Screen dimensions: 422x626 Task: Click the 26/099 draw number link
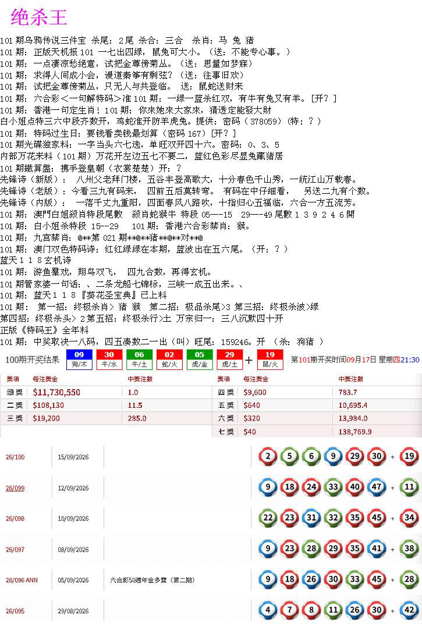[15, 488]
